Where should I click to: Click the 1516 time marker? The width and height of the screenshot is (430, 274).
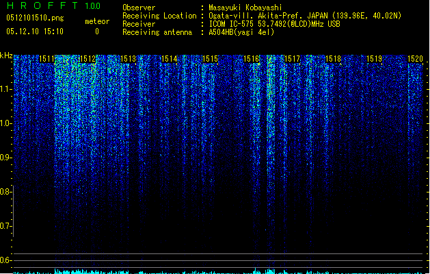coord(251,59)
